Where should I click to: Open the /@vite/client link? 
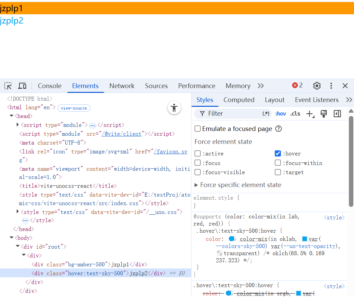[x=121, y=134]
